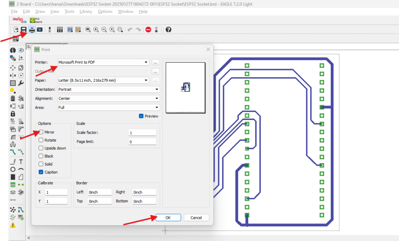Turn off the Preview checkbox
This screenshot has height=241, width=399.
click(x=141, y=116)
